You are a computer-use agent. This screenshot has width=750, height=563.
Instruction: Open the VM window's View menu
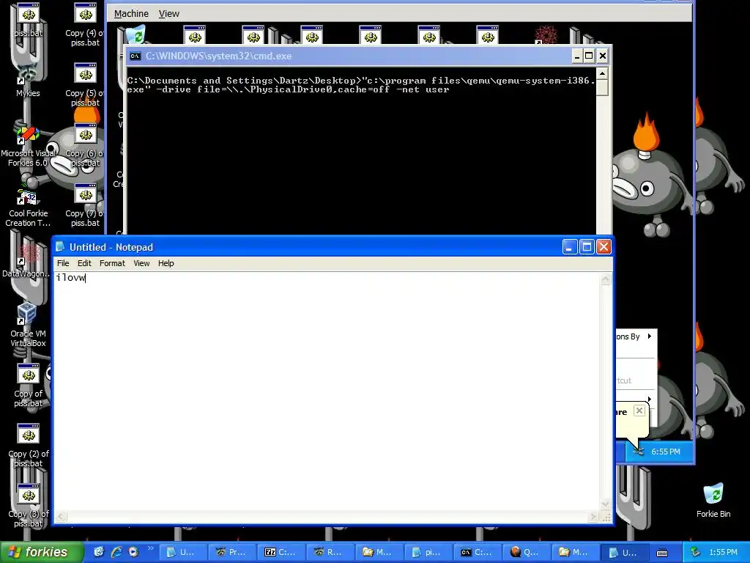(169, 14)
